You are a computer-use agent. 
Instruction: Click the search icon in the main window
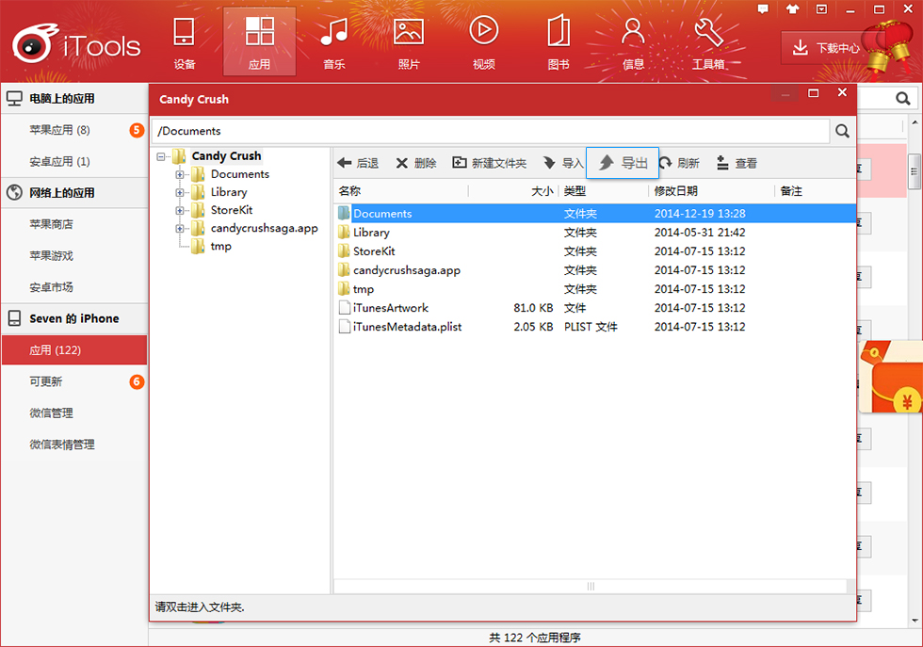(x=903, y=99)
